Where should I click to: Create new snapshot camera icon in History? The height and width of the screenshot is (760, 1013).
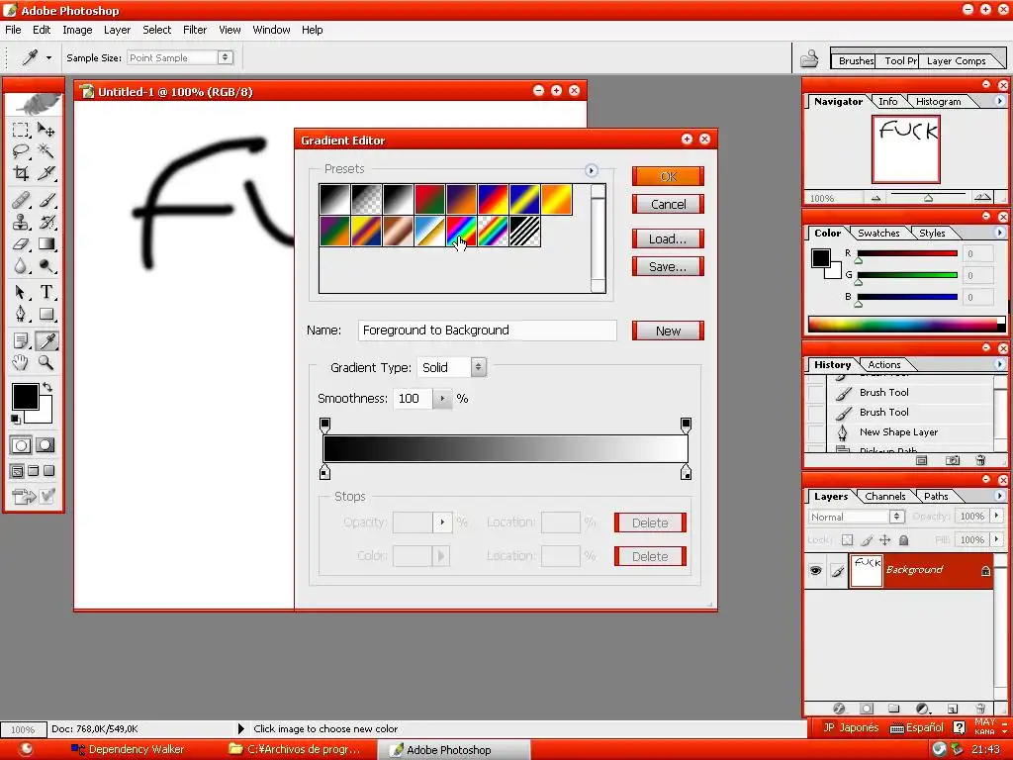(x=953, y=461)
